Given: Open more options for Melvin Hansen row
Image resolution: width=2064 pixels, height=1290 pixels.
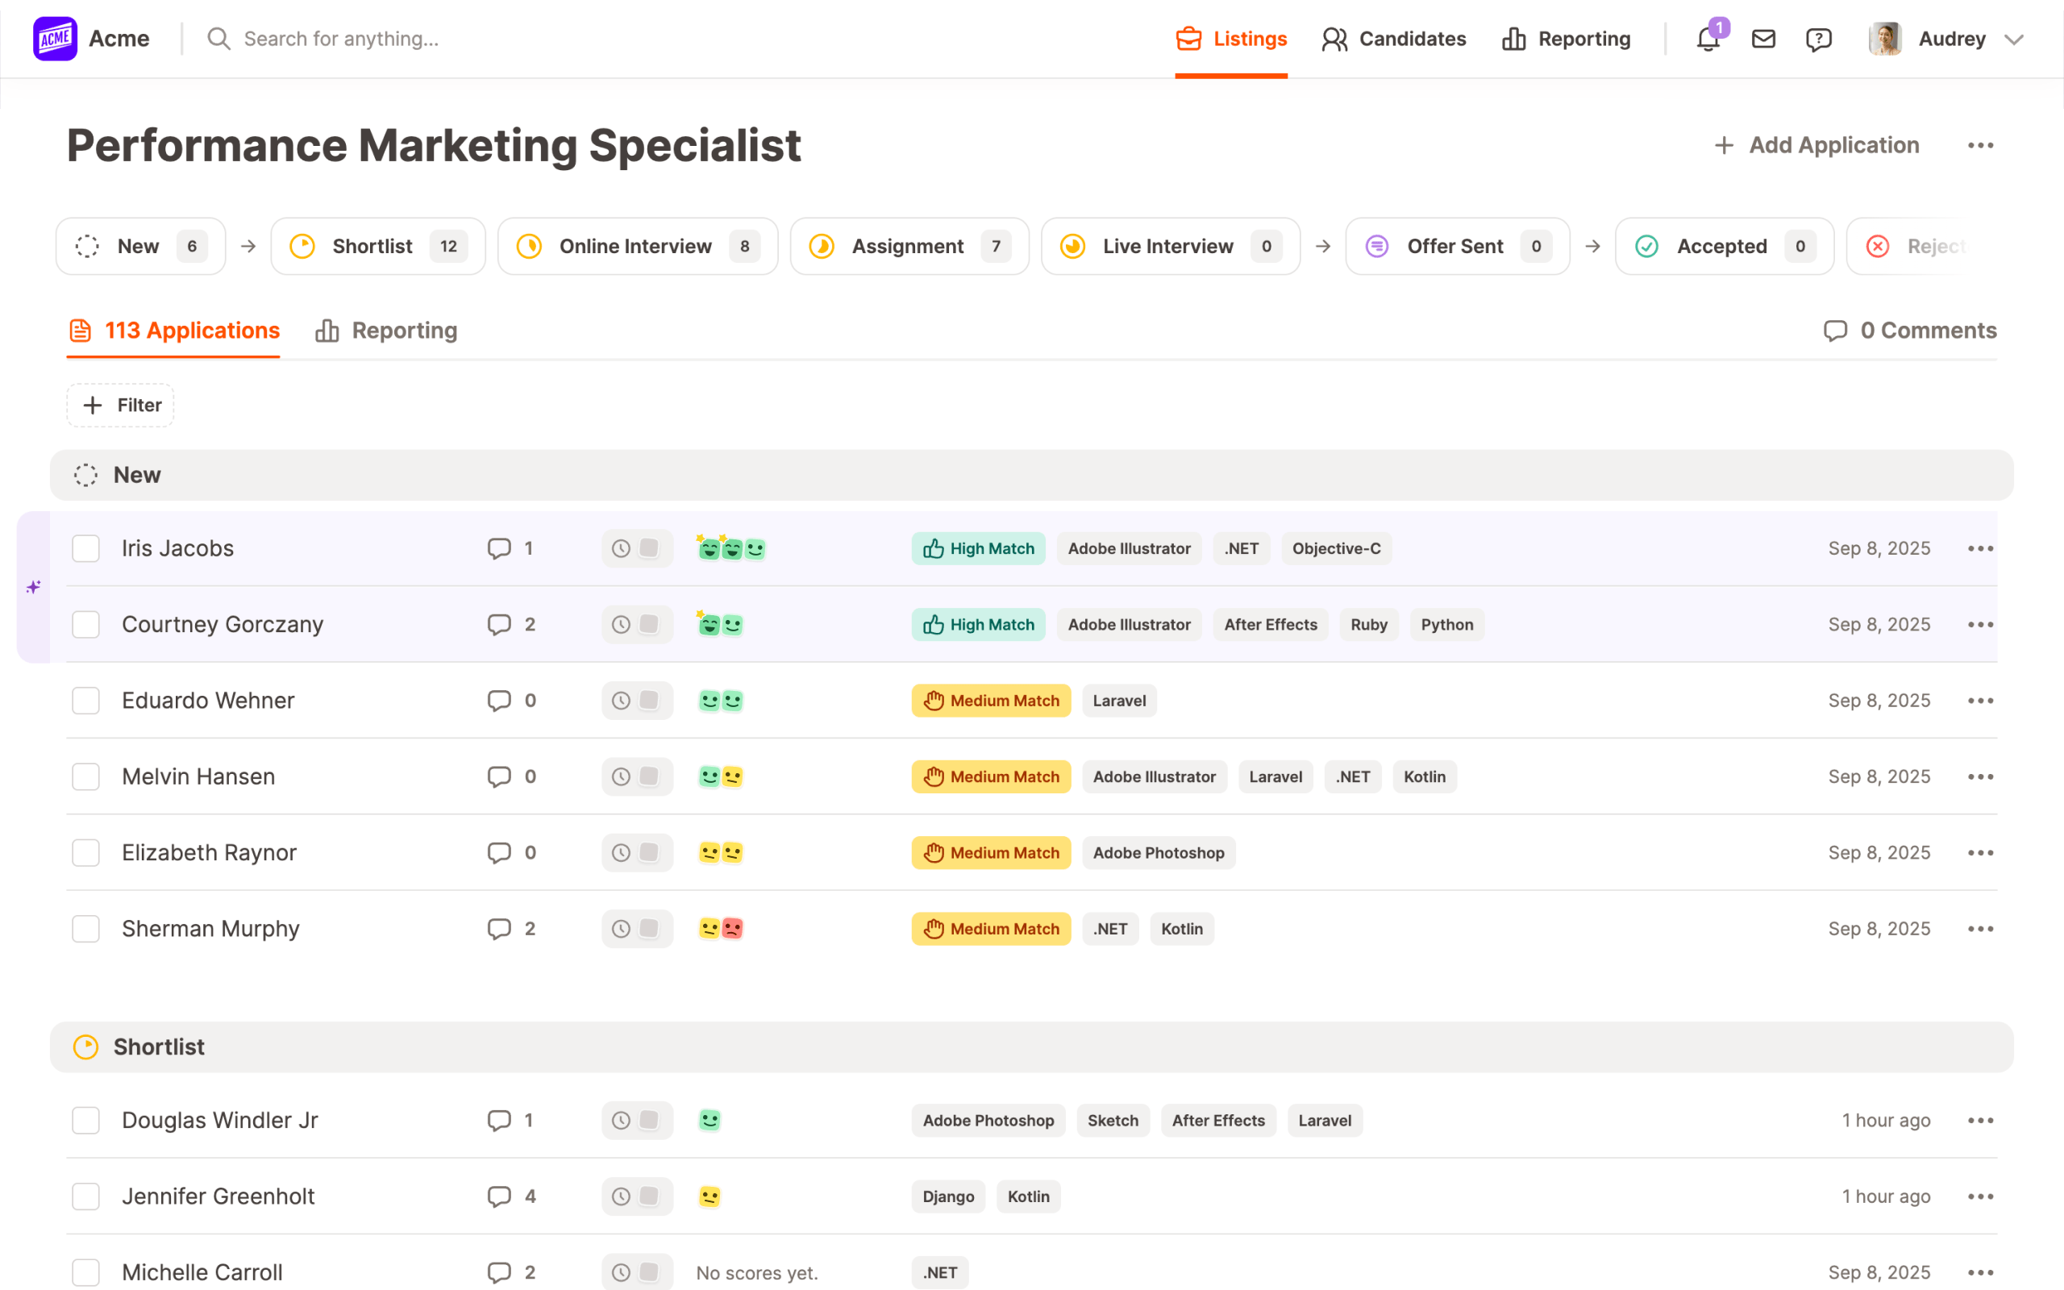Looking at the screenshot, I should tap(1980, 776).
